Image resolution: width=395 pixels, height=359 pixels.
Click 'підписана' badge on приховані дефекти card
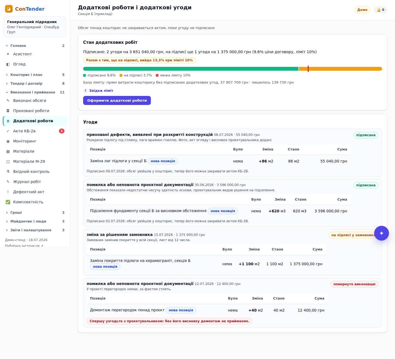(366, 135)
